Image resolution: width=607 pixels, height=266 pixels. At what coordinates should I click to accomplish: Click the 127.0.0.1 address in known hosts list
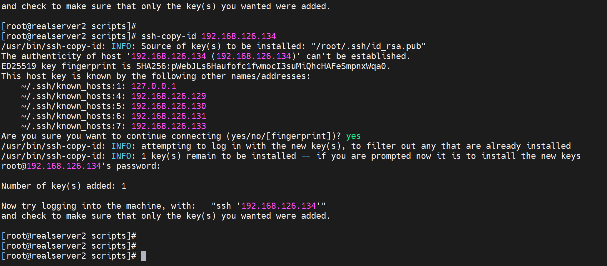(x=154, y=86)
